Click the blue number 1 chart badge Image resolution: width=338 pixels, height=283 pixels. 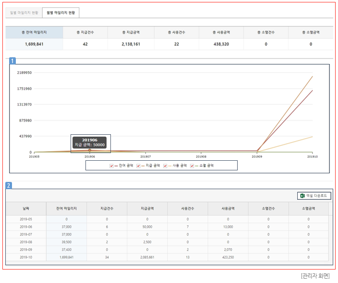pyautogui.click(x=12, y=61)
